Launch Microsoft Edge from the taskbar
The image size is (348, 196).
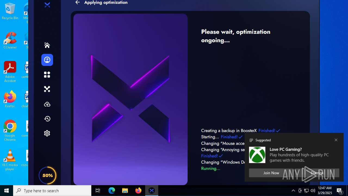[112, 191]
